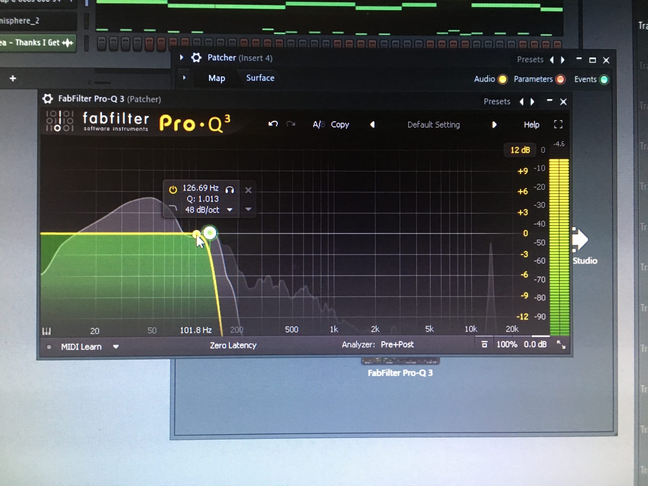Delete the band with X icon

coord(248,190)
